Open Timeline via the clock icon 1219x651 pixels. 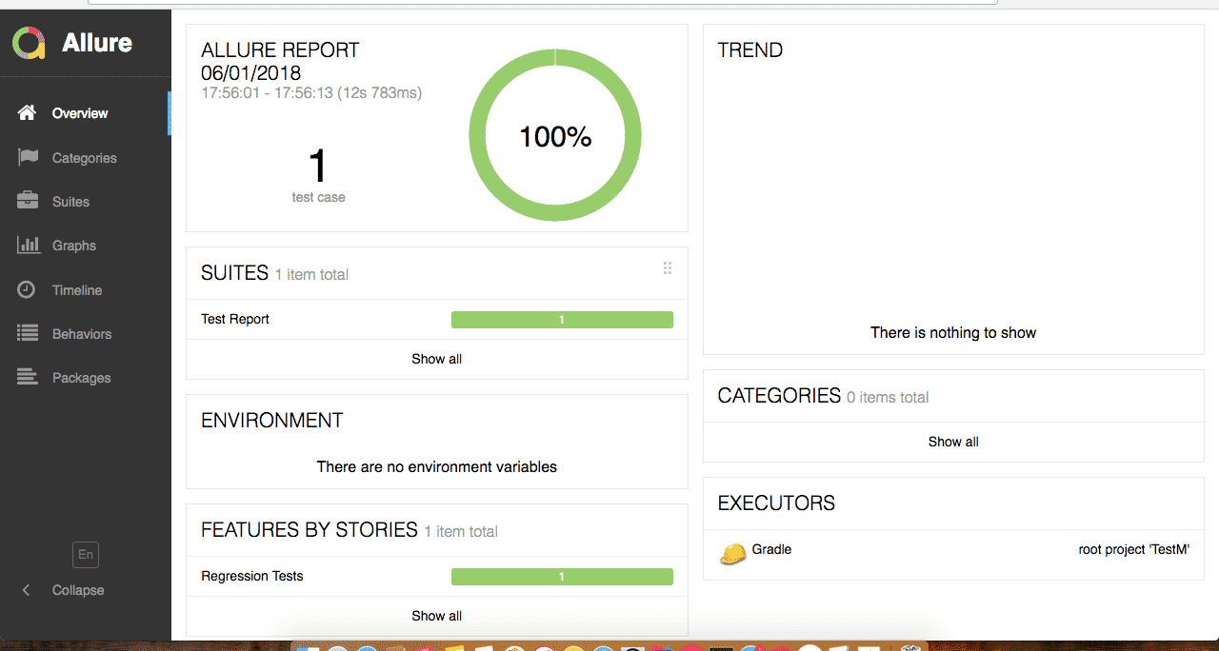(26, 289)
